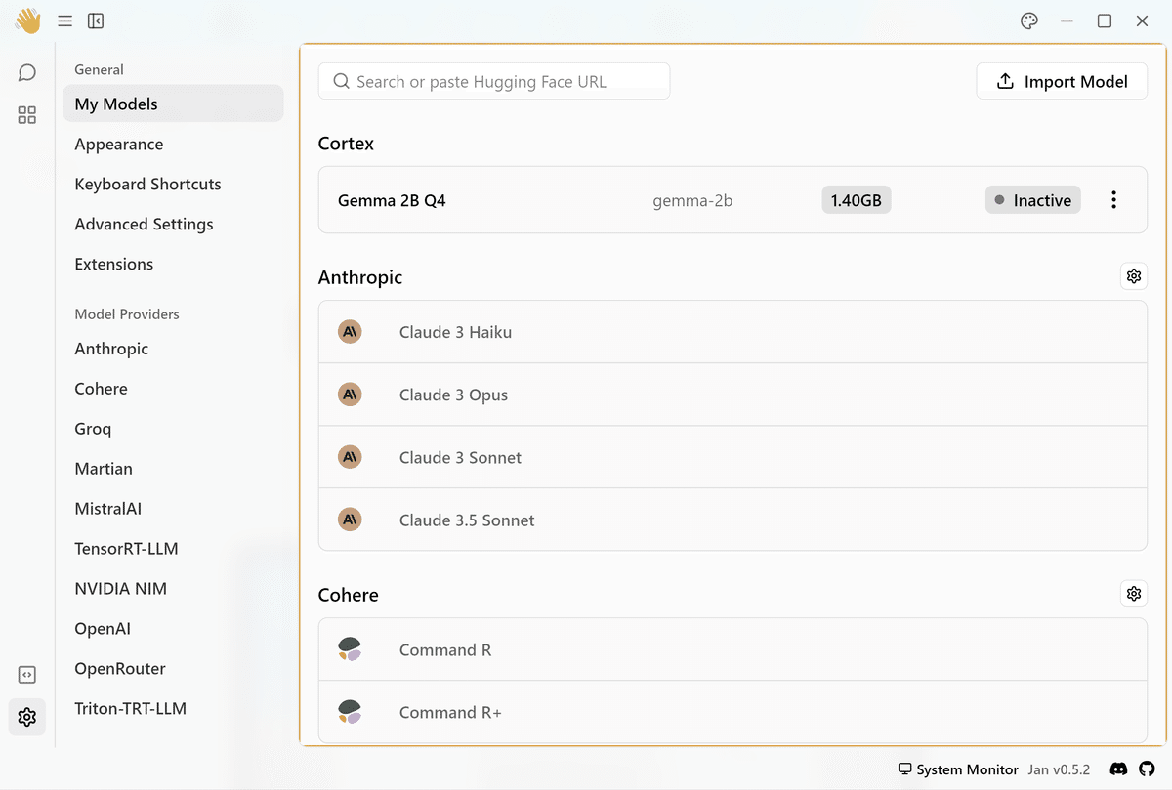
Task: Click the Discord icon in status bar
Action: [1119, 769]
